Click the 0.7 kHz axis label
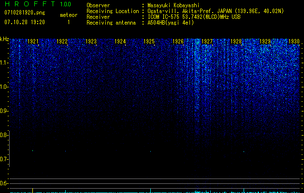 pyautogui.click(x=3, y=159)
